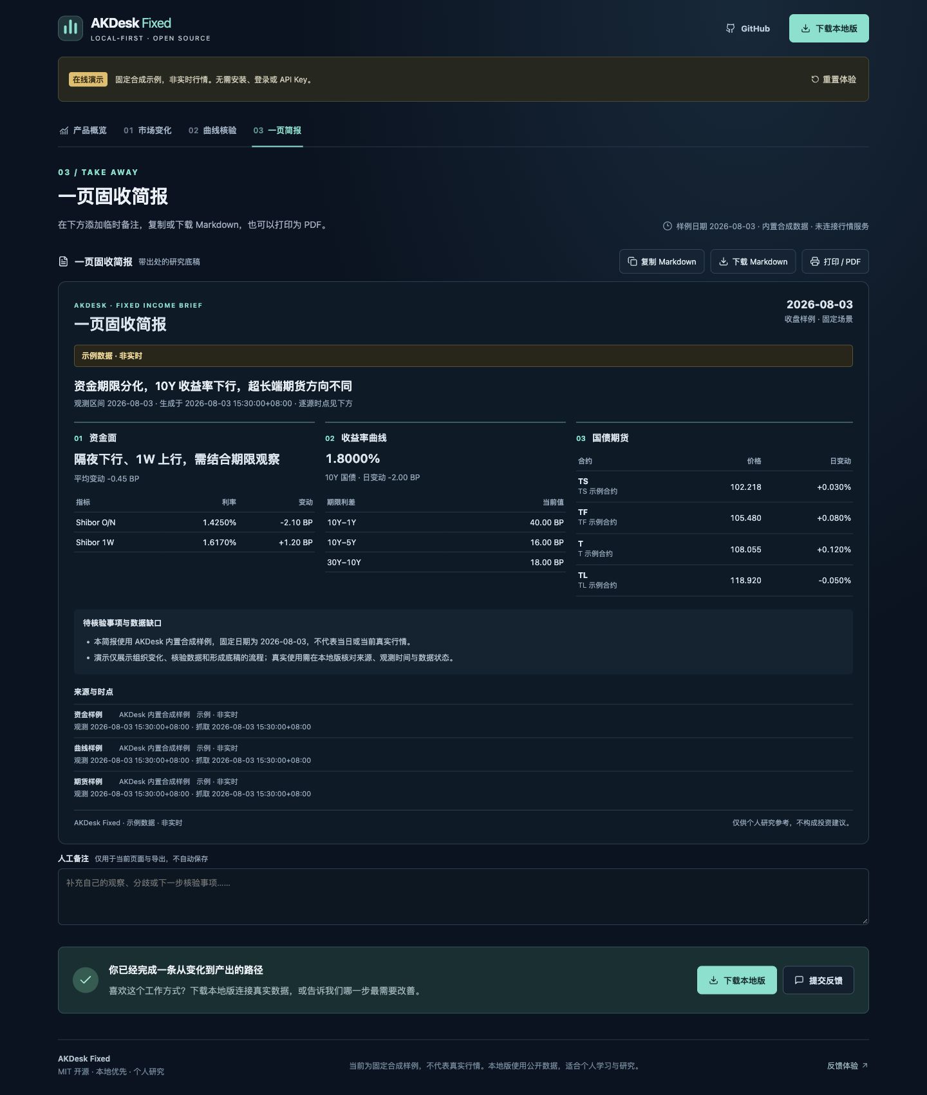
Task: Click the TS contract price 102.218
Action: (745, 487)
